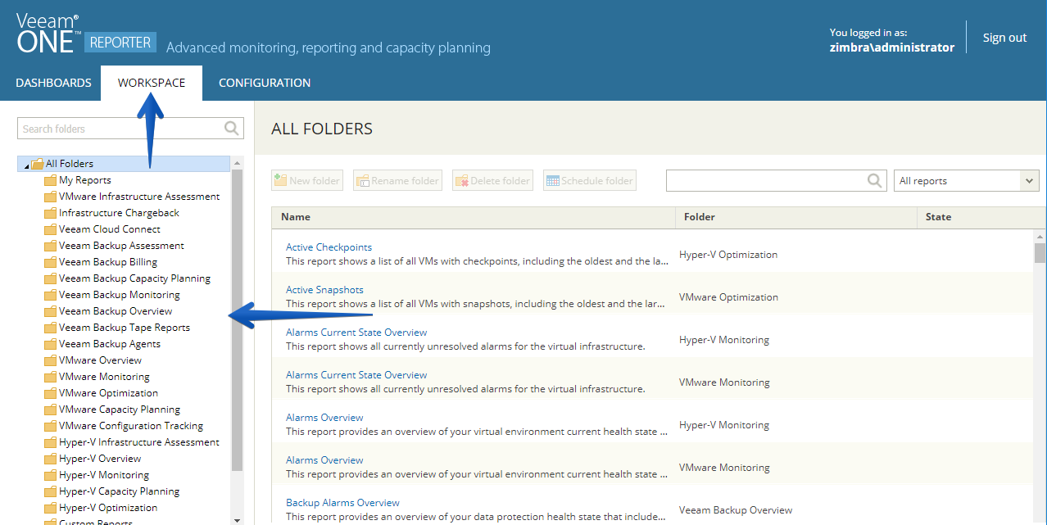Select the Workspace tab
1047x525 pixels.
click(152, 83)
